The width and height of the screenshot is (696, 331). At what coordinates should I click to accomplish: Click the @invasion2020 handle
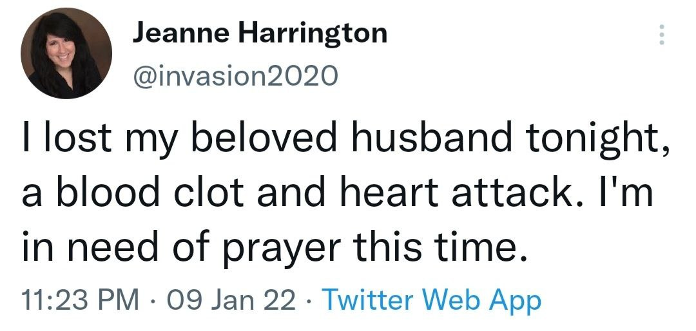pyautogui.click(x=235, y=77)
